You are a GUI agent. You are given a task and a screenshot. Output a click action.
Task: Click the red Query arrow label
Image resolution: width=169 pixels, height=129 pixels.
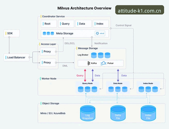pyautogui.click(x=80, y=76)
